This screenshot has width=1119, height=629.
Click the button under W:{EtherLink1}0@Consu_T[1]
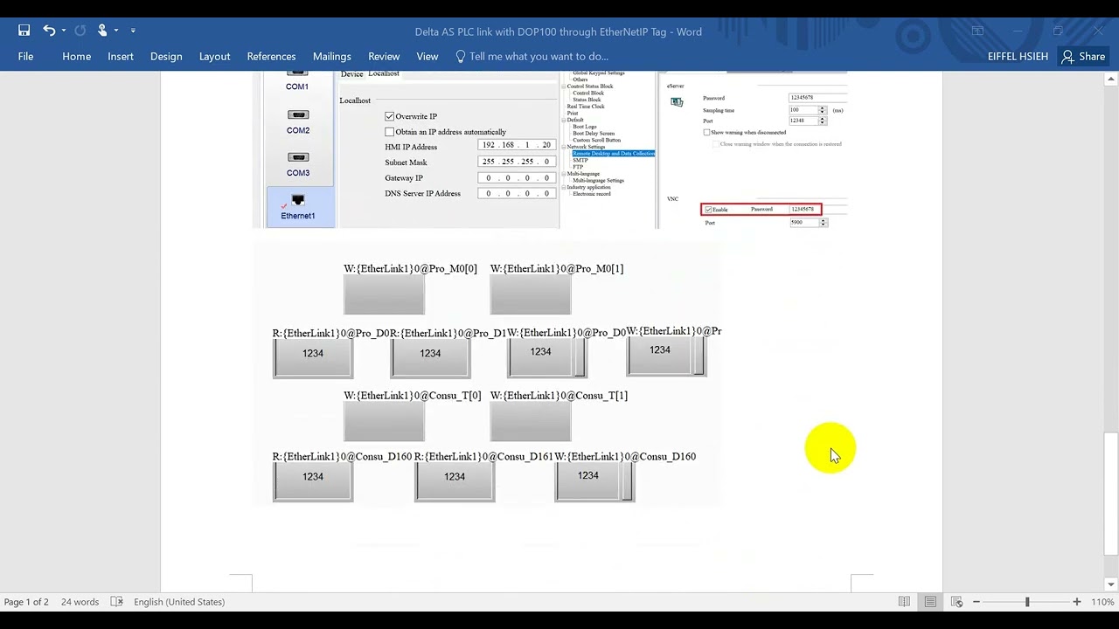coord(531,422)
